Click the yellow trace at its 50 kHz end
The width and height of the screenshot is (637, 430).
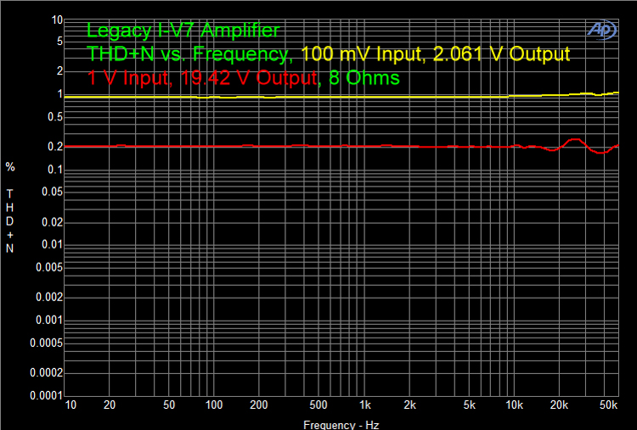[617, 92]
